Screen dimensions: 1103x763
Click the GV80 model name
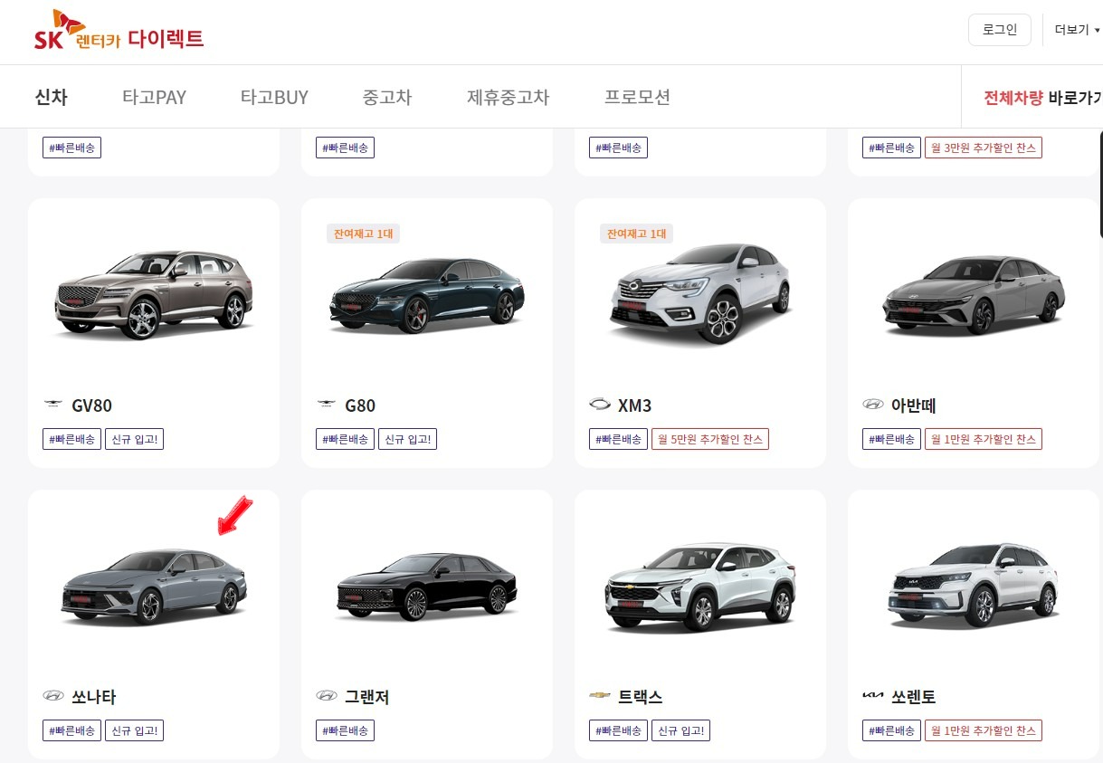pyautogui.click(x=91, y=405)
